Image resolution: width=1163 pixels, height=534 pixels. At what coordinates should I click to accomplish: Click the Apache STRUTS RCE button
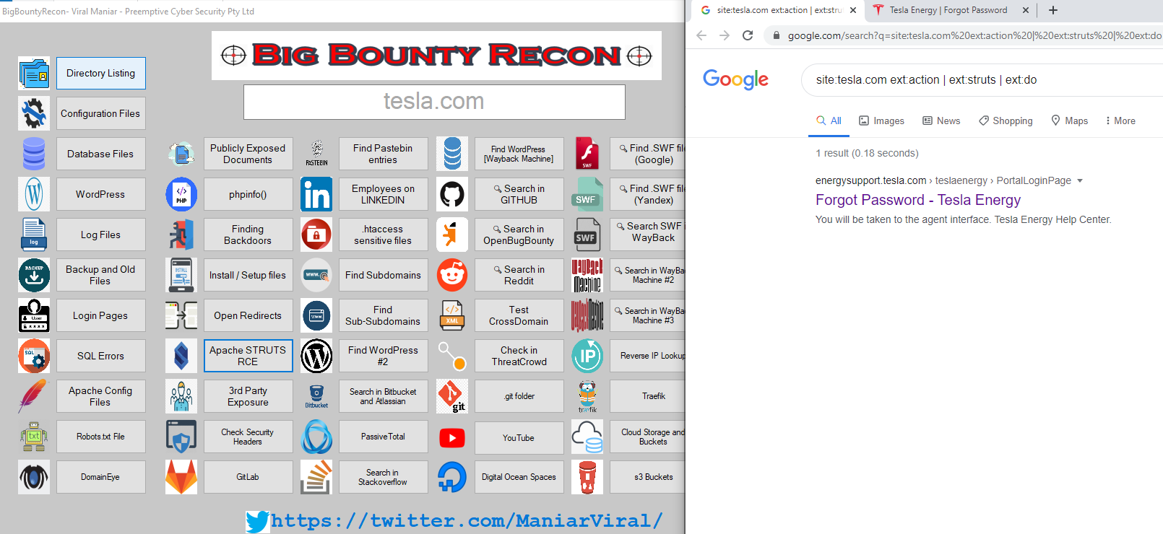point(248,356)
